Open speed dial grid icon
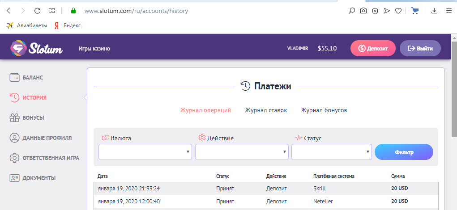This screenshot has height=210, width=457. (51, 11)
